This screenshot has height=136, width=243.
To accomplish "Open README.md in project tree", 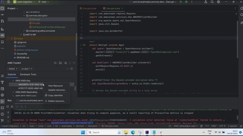I will (23, 57).
